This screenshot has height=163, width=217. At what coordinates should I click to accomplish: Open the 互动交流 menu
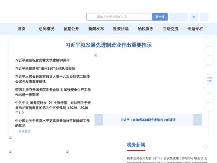click(170, 29)
